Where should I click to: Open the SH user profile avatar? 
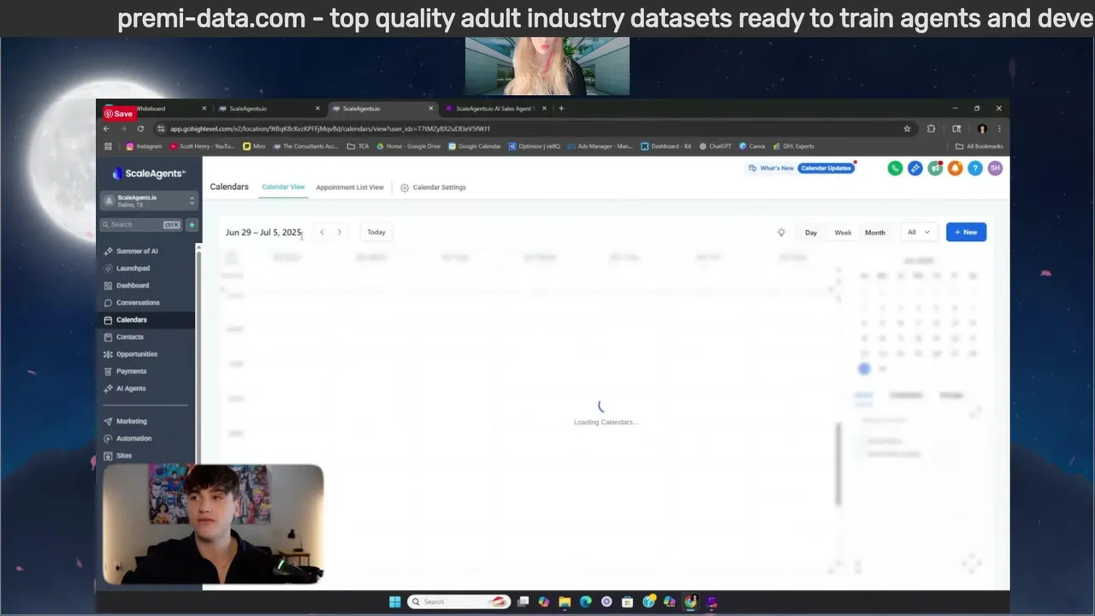pos(995,169)
